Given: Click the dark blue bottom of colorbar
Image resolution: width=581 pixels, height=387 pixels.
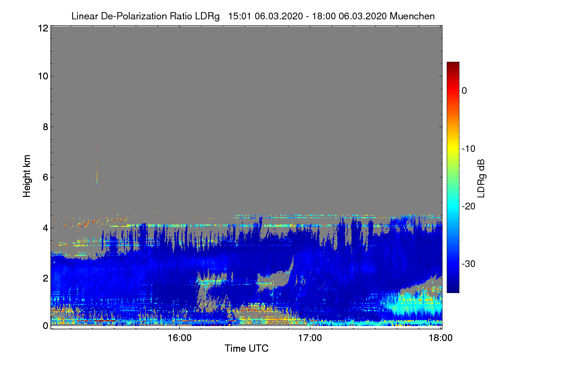Looking at the screenshot, I should [x=453, y=288].
